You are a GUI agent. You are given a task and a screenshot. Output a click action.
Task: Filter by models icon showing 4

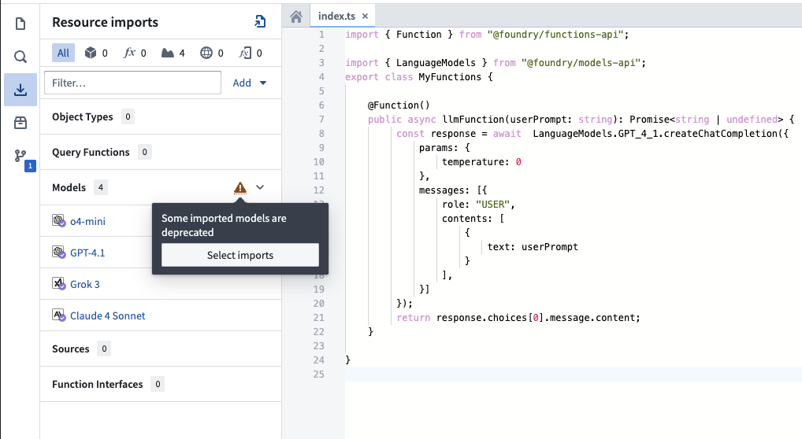point(173,53)
